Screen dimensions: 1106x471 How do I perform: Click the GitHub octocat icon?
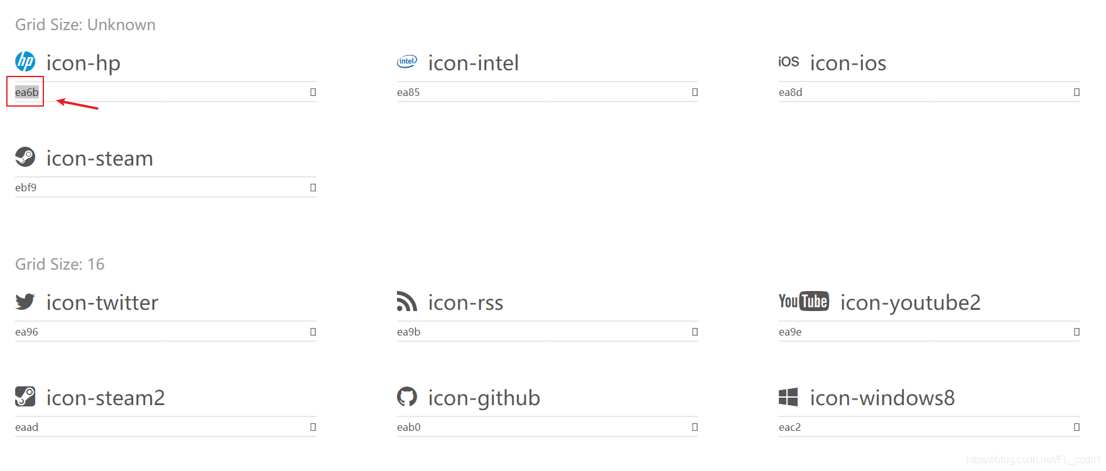pyautogui.click(x=407, y=396)
